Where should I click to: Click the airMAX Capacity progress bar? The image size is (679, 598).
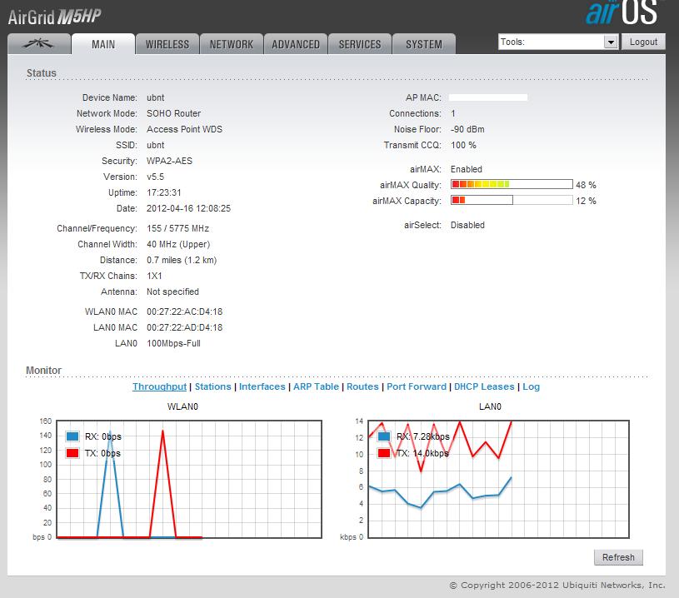click(512, 200)
